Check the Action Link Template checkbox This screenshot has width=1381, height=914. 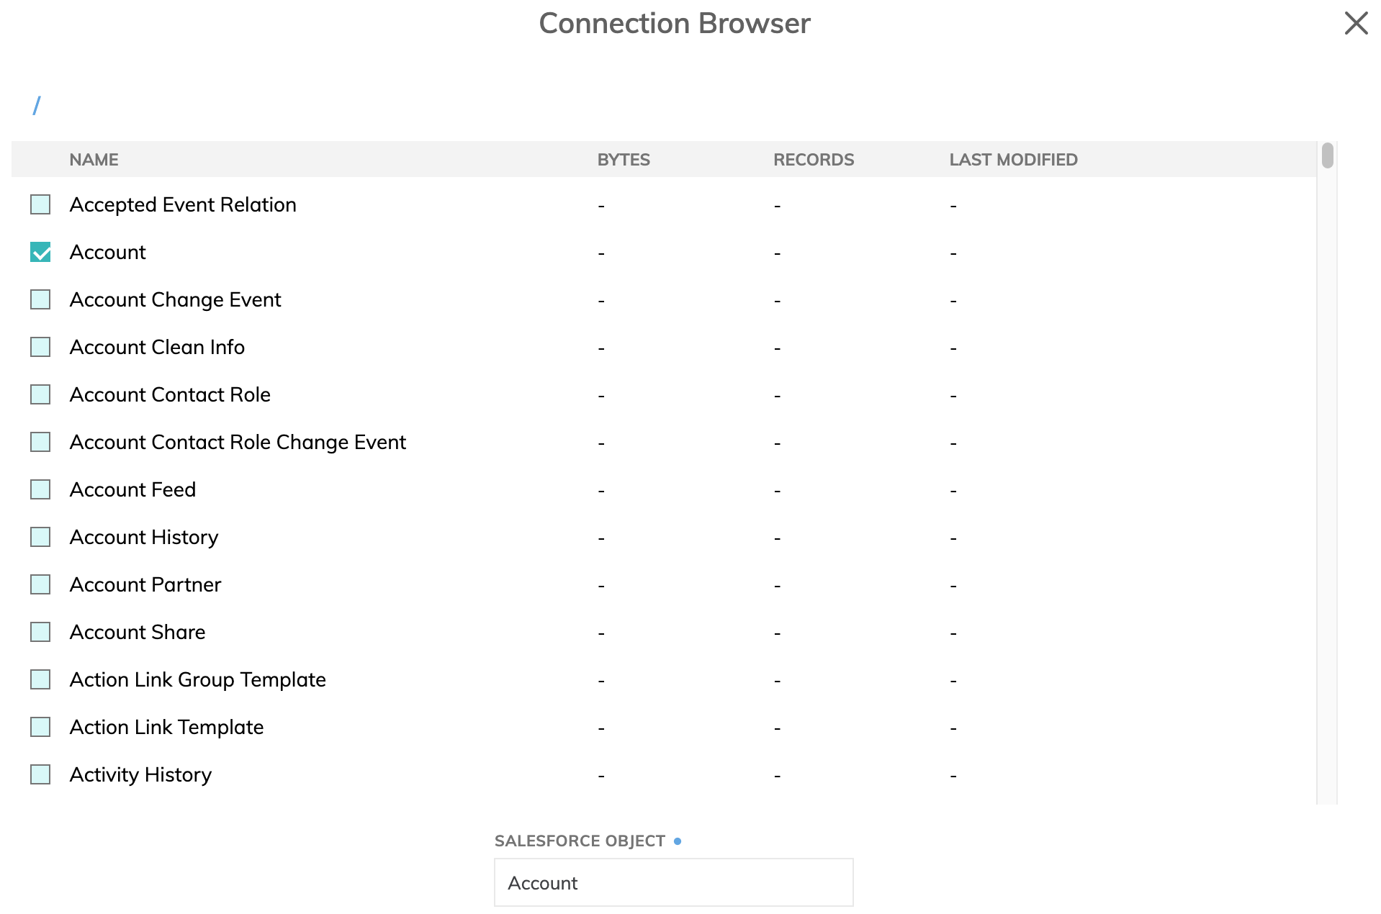tap(40, 727)
